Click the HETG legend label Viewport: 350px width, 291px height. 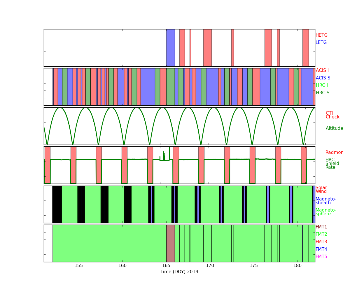pos(321,35)
